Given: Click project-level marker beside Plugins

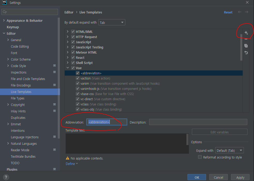Looking at the screenshot, I should pyautogui.click(x=54, y=169).
